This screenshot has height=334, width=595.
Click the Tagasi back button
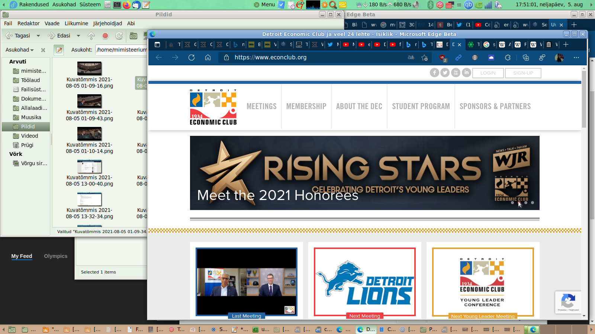pyautogui.click(x=18, y=36)
